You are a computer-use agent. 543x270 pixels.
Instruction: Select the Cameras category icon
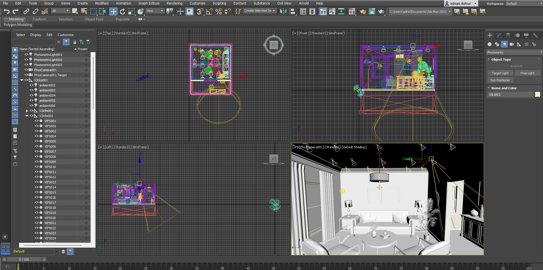click(x=512, y=44)
